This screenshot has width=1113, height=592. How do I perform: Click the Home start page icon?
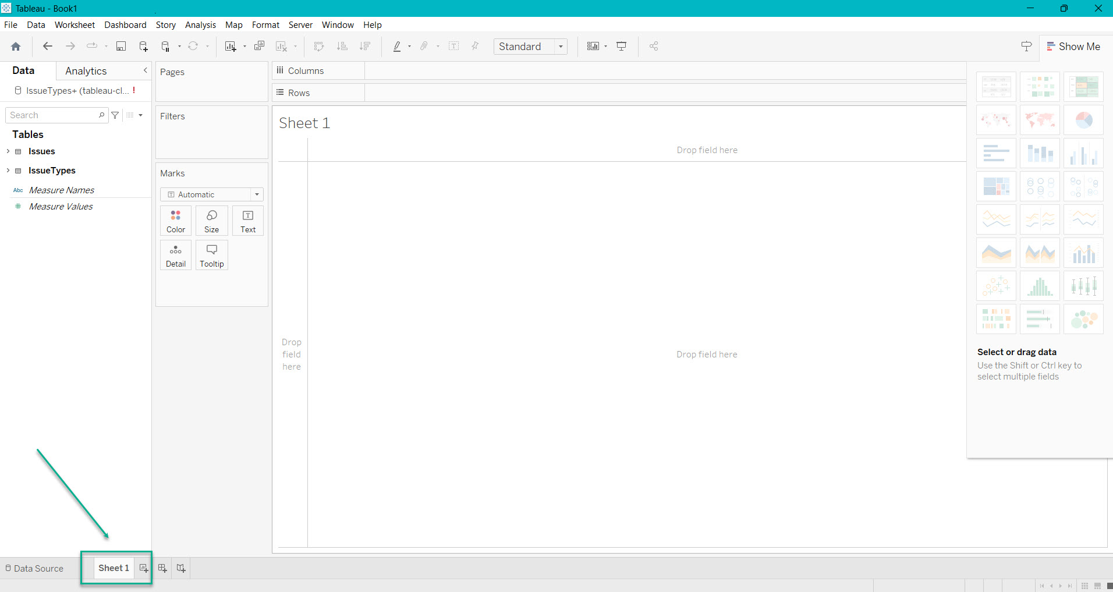point(16,47)
